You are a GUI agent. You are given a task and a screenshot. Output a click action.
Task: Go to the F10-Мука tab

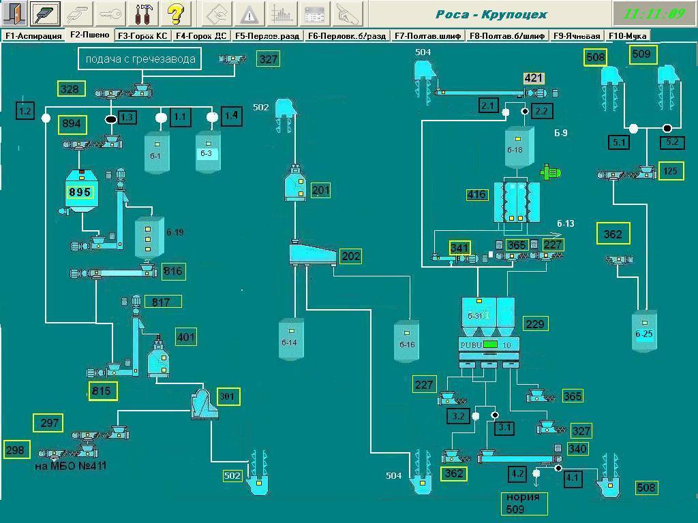(628, 36)
